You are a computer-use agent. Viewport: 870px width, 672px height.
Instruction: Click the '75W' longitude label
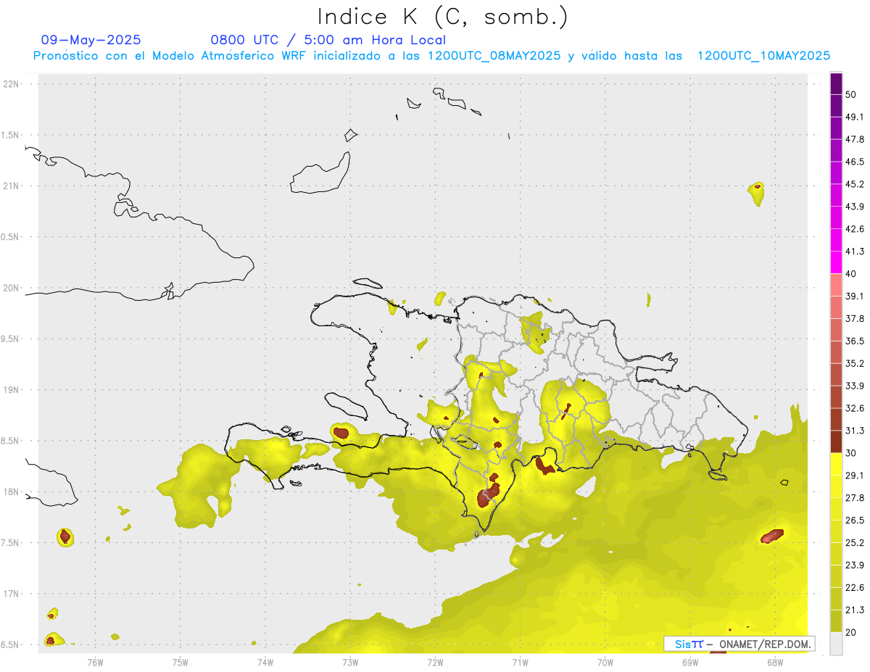tap(181, 663)
